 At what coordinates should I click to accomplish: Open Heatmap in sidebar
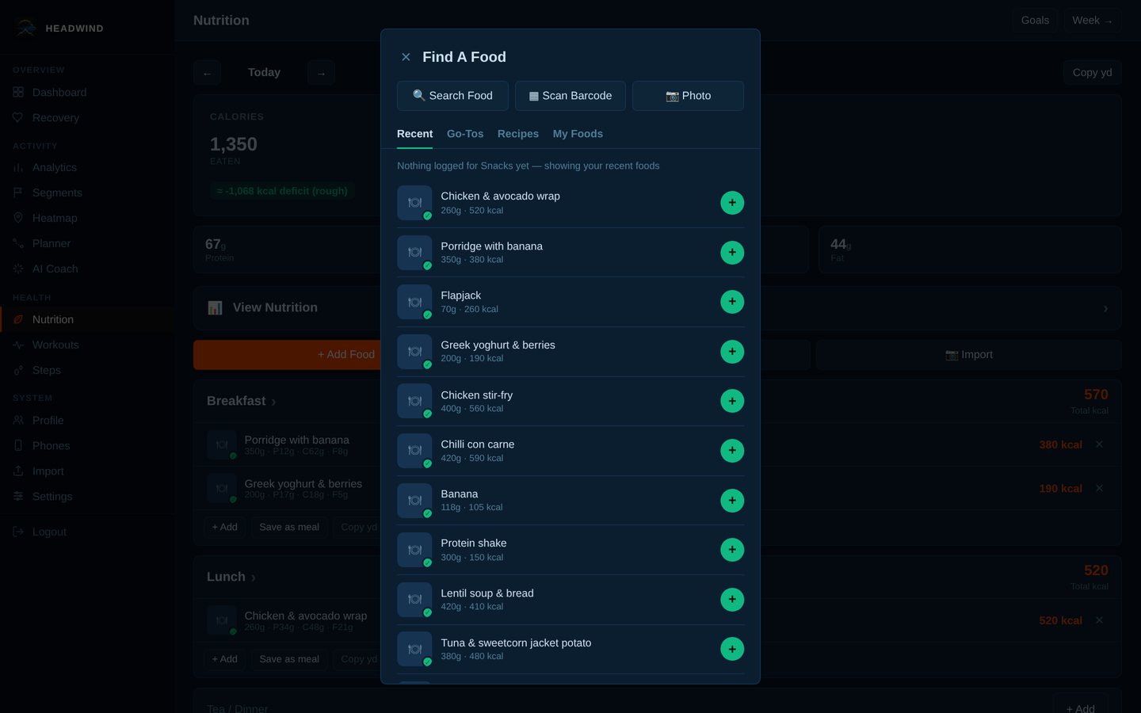click(x=87, y=219)
